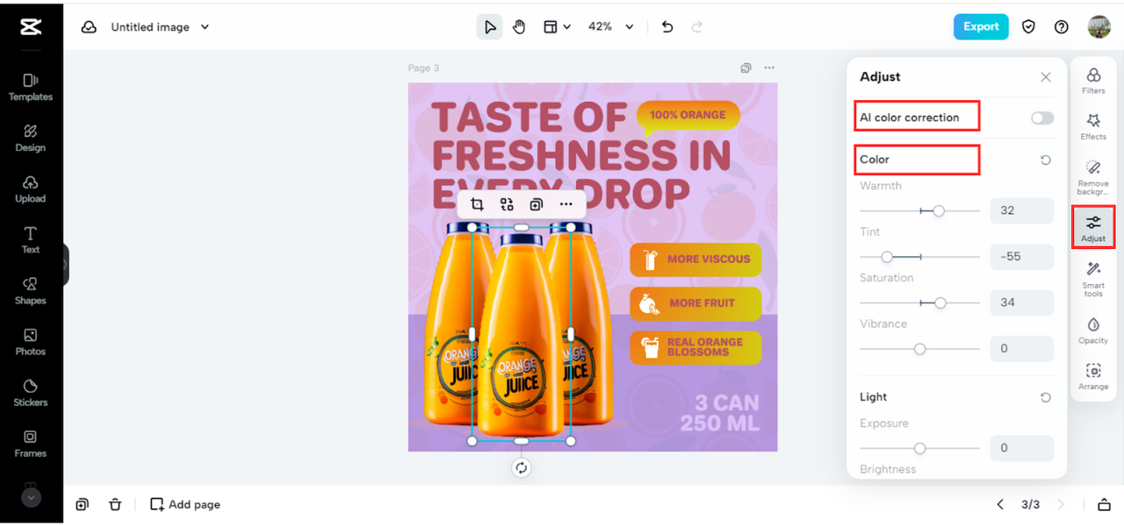Open the shield privacy icon
1124x526 pixels.
pos(1028,27)
